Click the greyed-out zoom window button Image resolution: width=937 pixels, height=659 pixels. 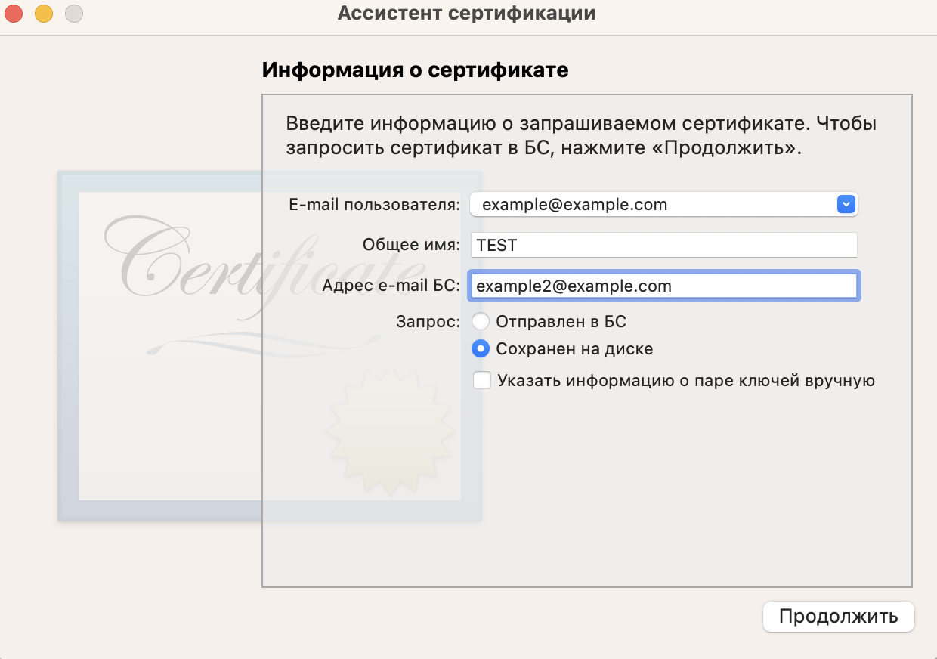pyautogui.click(x=73, y=14)
